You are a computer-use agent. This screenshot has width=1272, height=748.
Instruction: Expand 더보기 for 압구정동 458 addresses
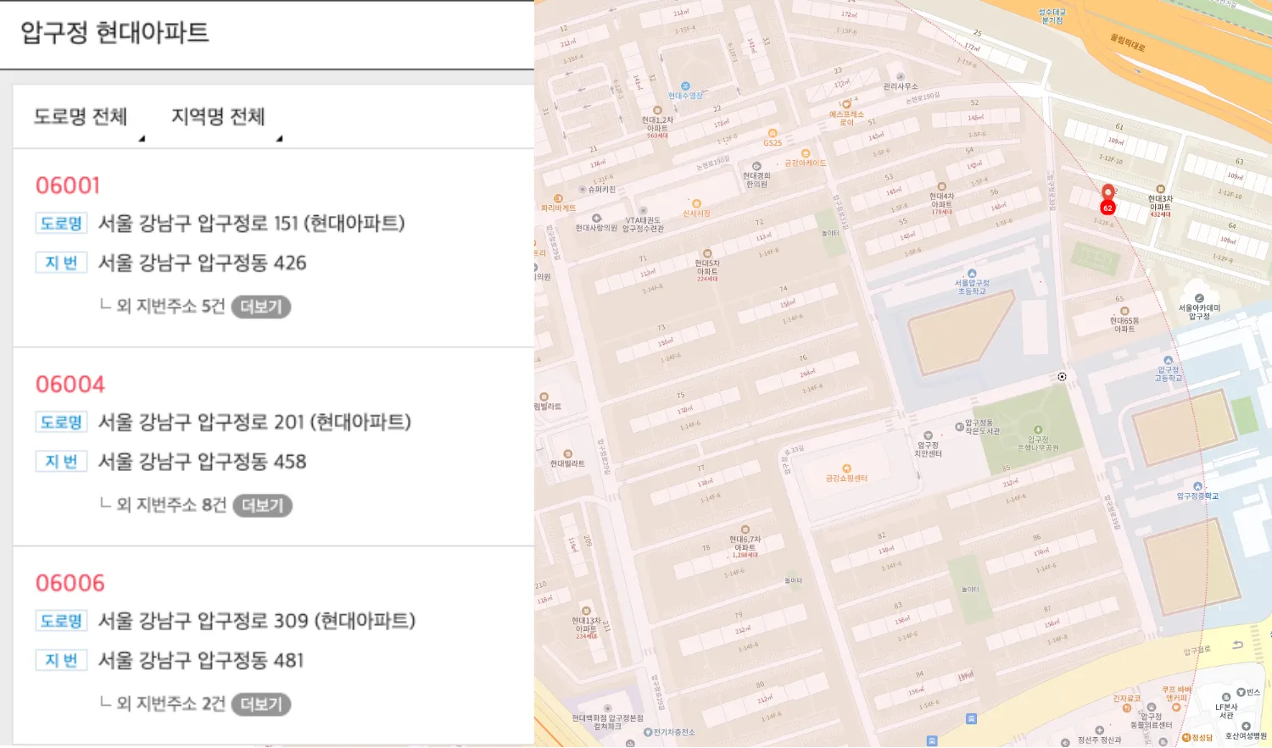click(x=262, y=506)
